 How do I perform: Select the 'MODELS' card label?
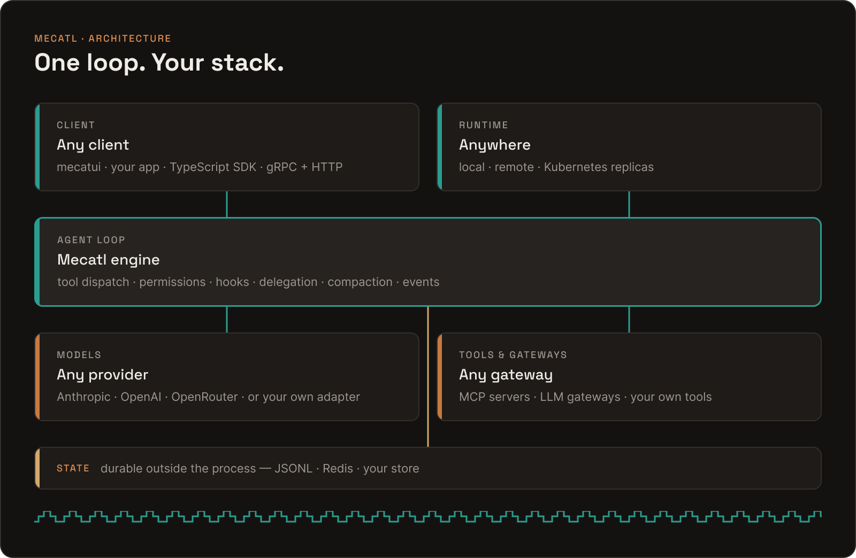[79, 355]
